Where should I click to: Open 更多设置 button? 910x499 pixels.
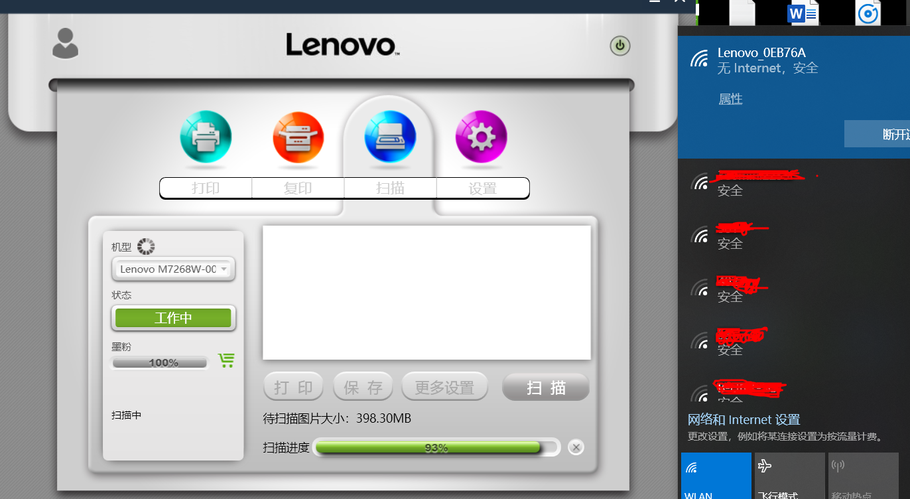coord(444,388)
